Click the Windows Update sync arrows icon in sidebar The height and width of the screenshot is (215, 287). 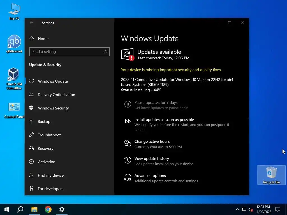[31, 81]
